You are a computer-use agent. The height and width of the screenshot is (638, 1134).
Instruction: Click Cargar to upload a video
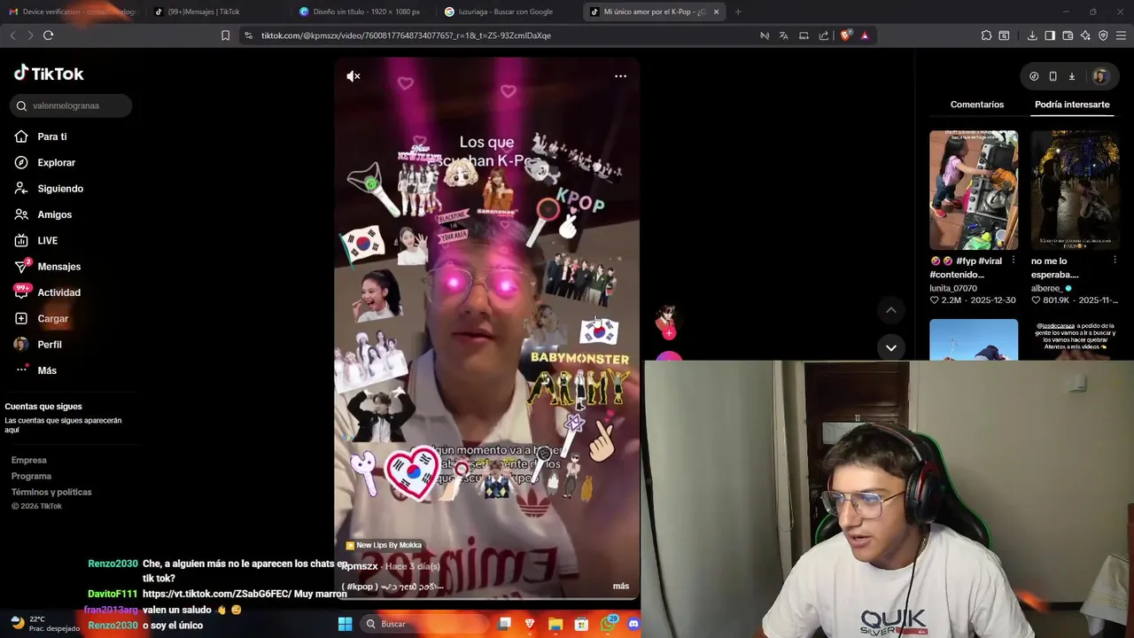click(42, 318)
